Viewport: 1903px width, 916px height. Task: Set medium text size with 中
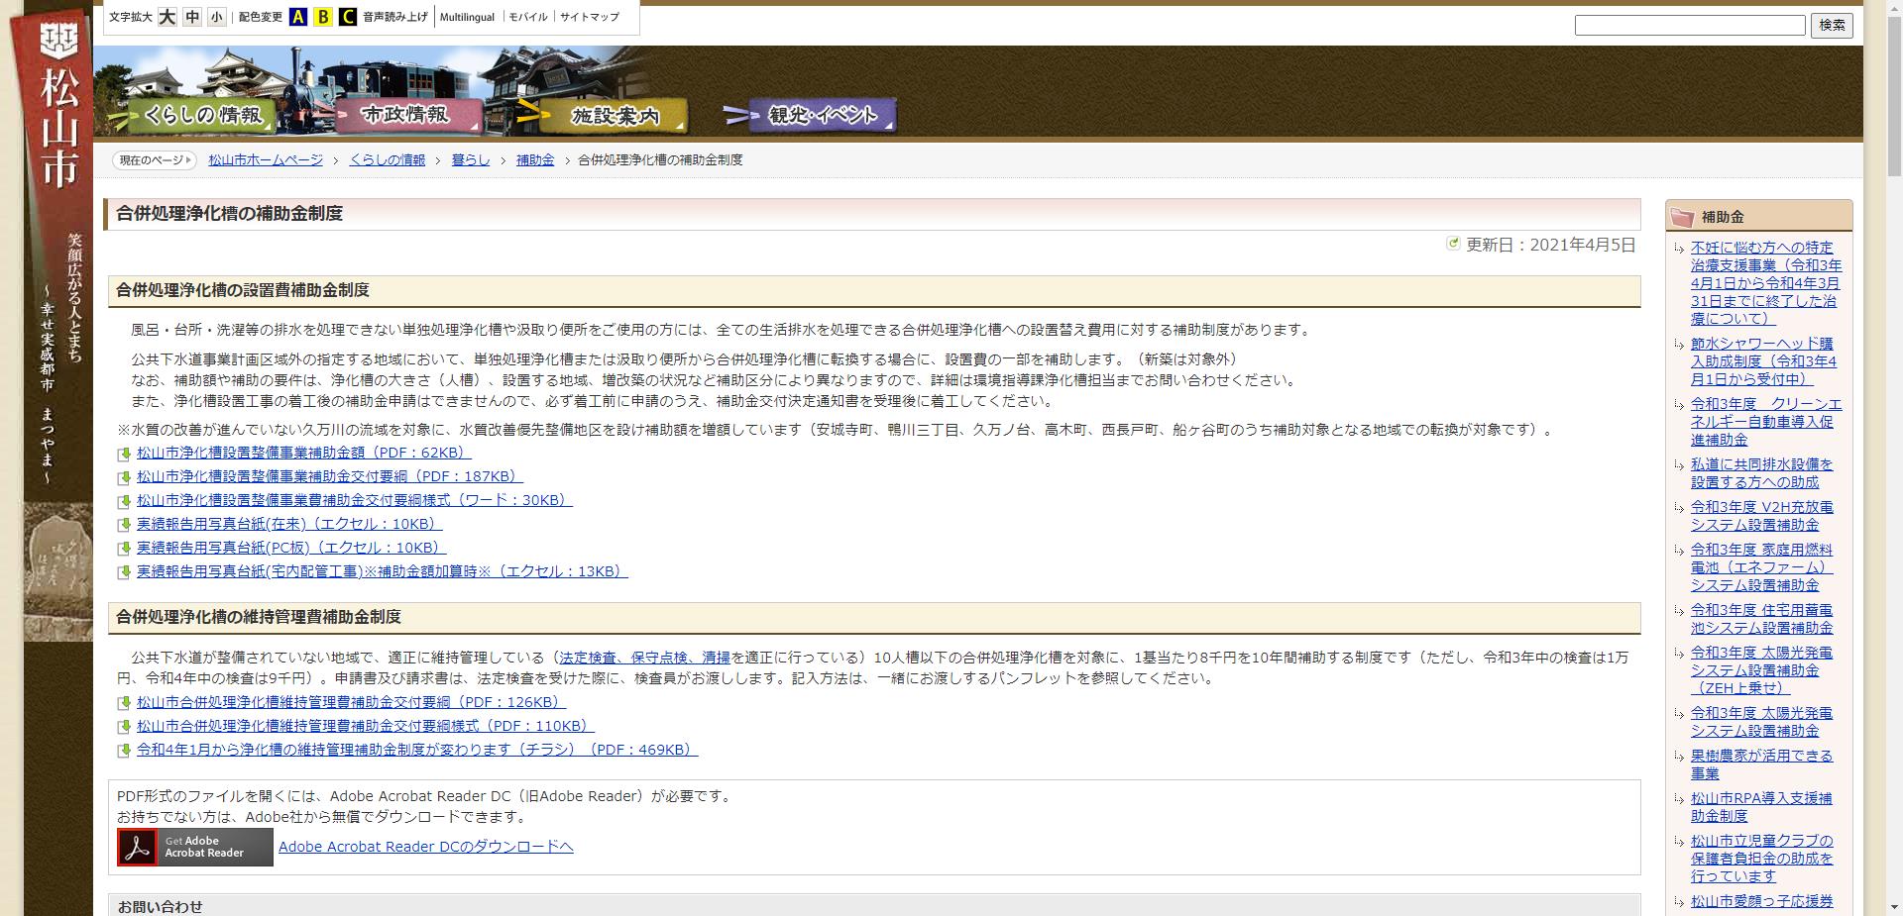click(190, 17)
